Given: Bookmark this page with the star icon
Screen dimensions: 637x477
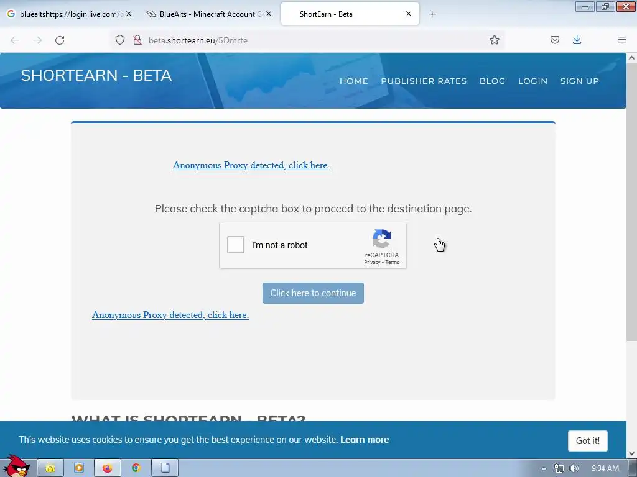Looking at the screenshot, I should [494, 40].
